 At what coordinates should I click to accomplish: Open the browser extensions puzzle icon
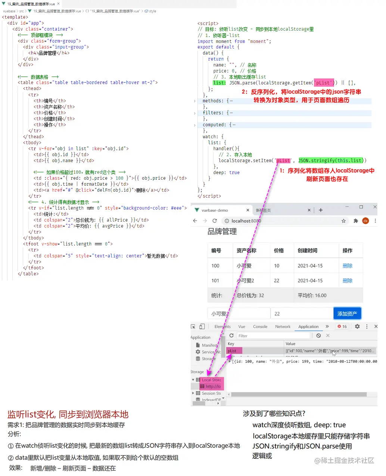click(x=356, y=221)
